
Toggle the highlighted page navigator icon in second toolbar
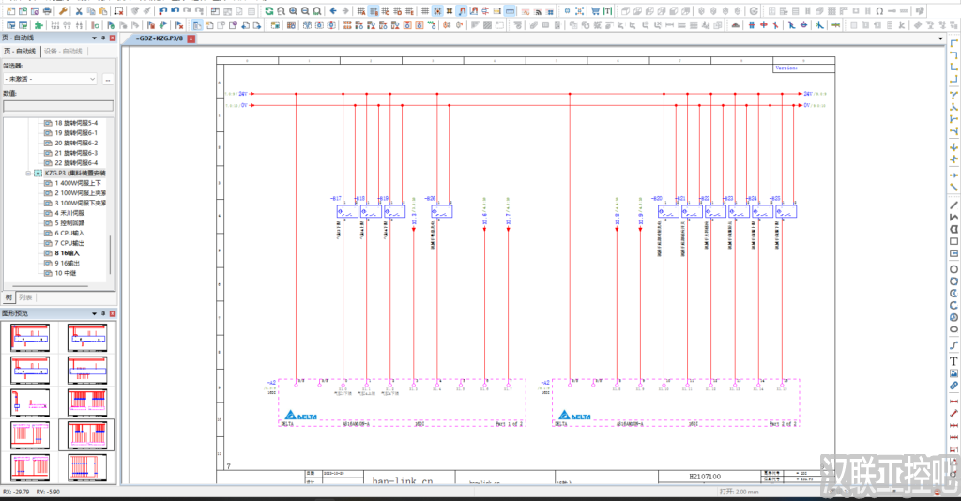197,25
